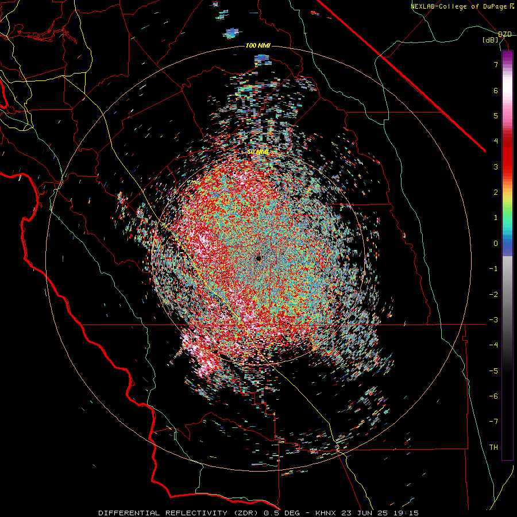
Task: Click the scale value 0
Action: tap(496, 244)
